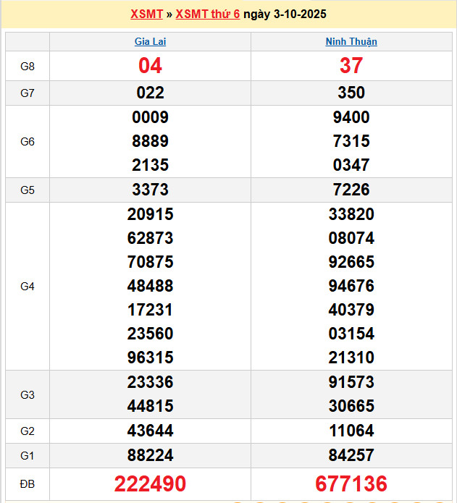Select Gia Lai G2 number 43644
The height and width of the screenshot is (503, 457).
coord(150,431)
